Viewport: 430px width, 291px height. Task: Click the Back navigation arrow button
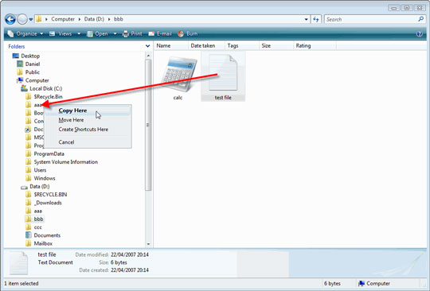tap(10, 19)
